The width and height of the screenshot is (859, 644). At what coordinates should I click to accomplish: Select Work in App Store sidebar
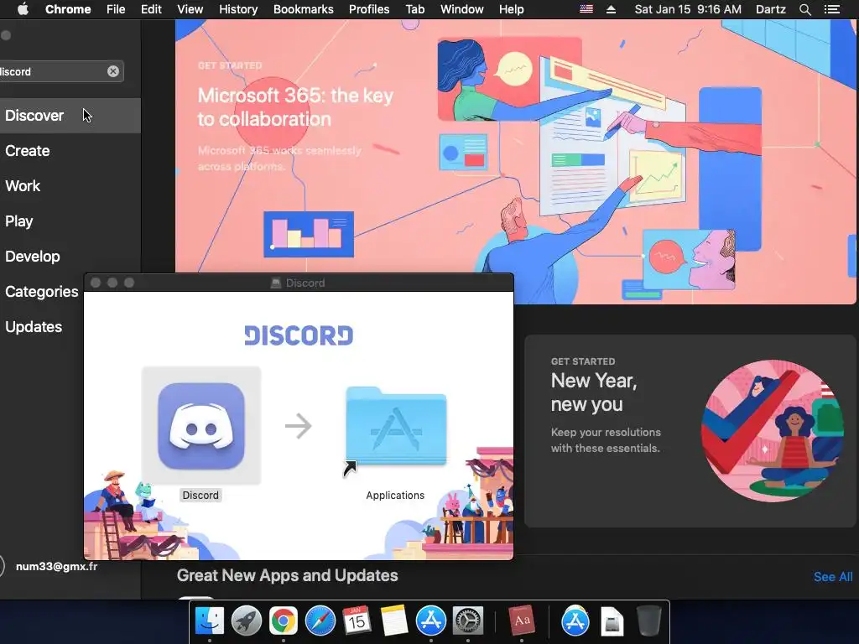pyautogui.click(x=70, y=185)
